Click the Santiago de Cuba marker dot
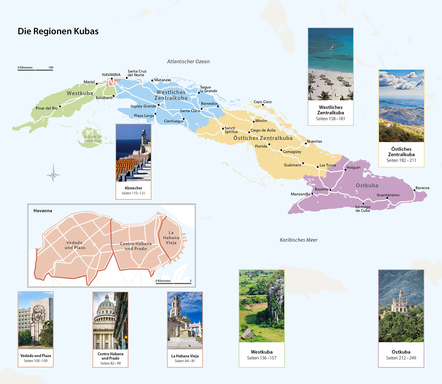This screenshot has height=384, width=442. [x=363, y=203]
